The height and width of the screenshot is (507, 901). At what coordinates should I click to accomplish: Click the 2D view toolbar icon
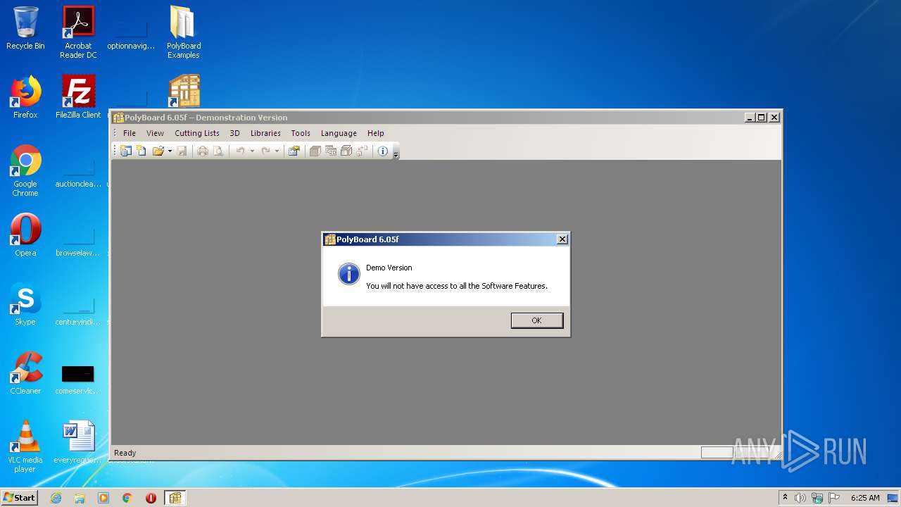tap(331, 151)
